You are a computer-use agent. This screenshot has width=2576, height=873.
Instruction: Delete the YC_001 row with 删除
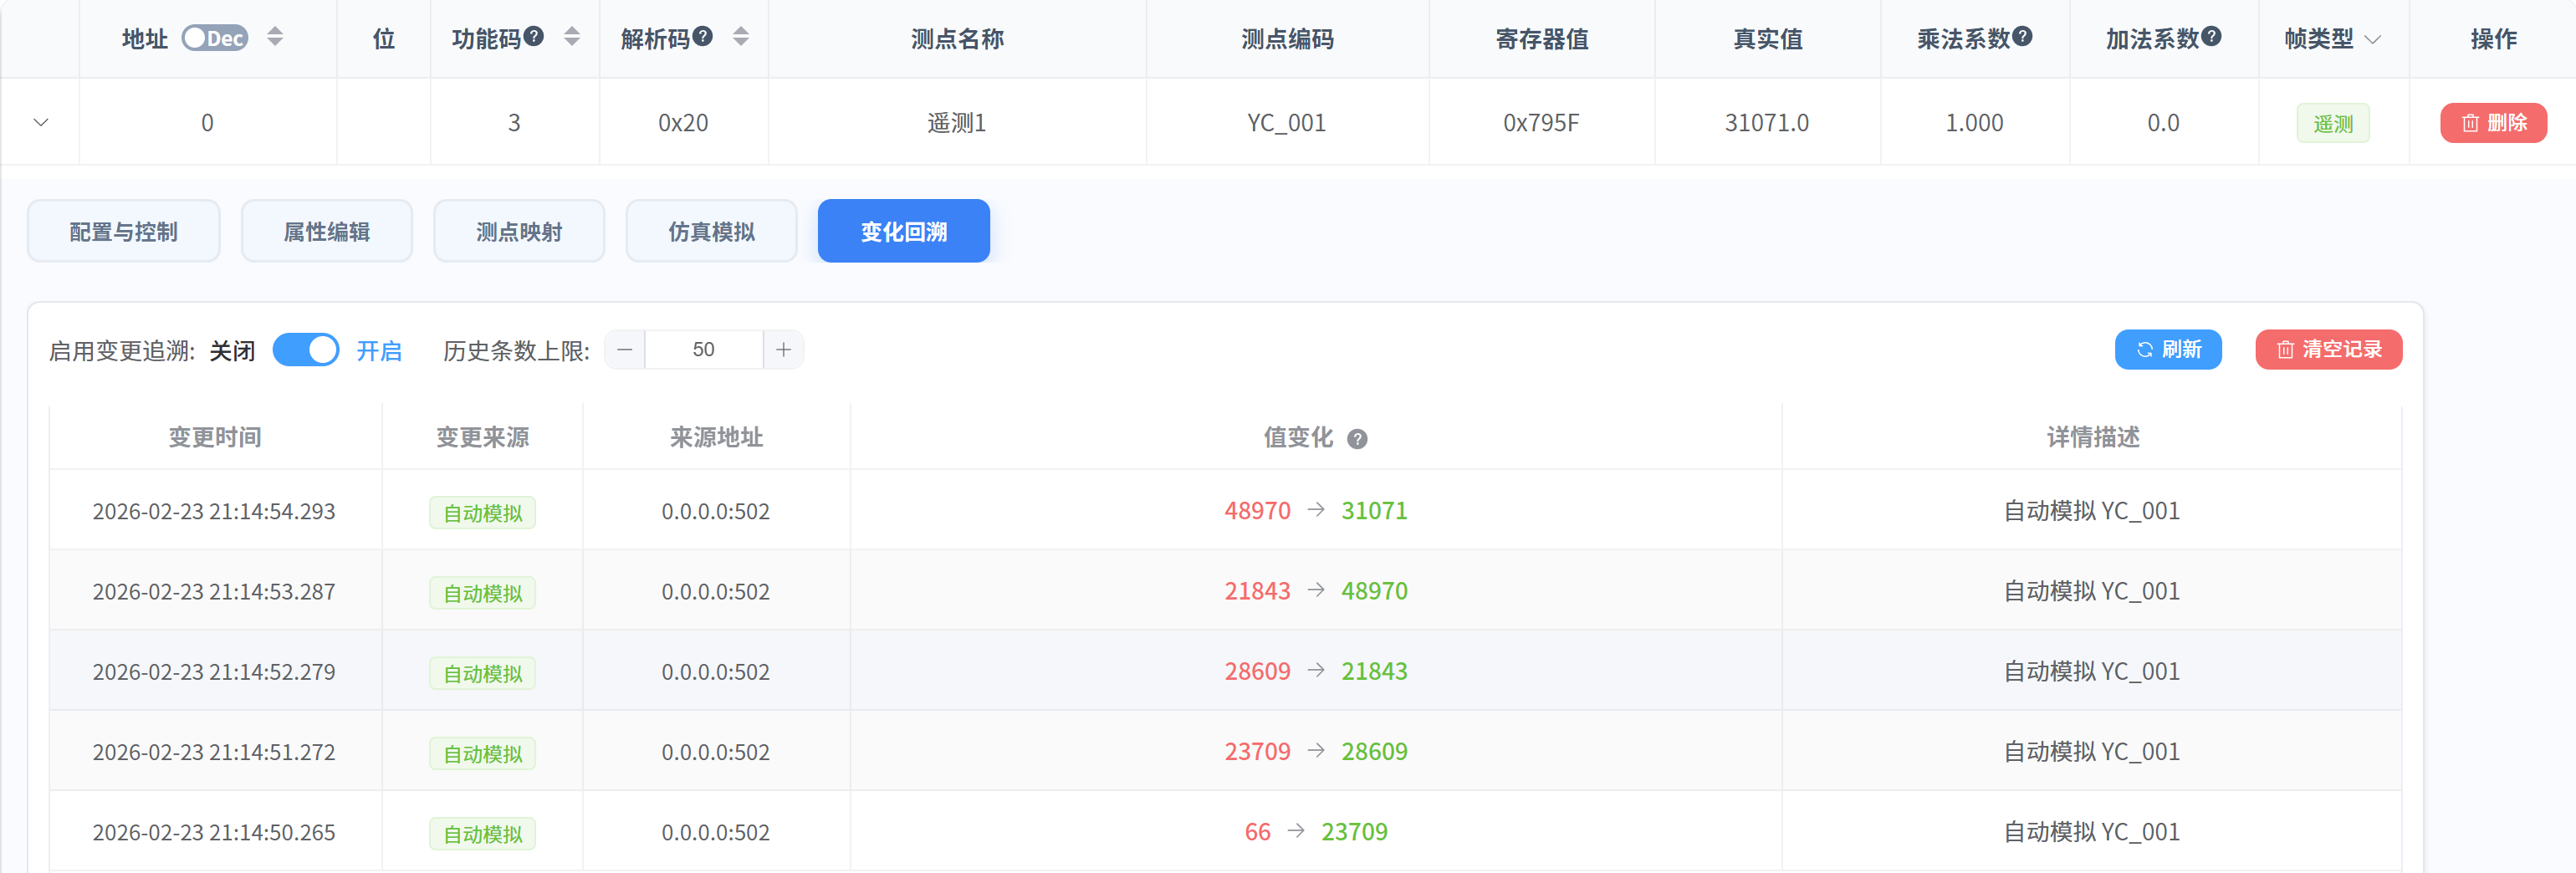(x=2492, y=123)
